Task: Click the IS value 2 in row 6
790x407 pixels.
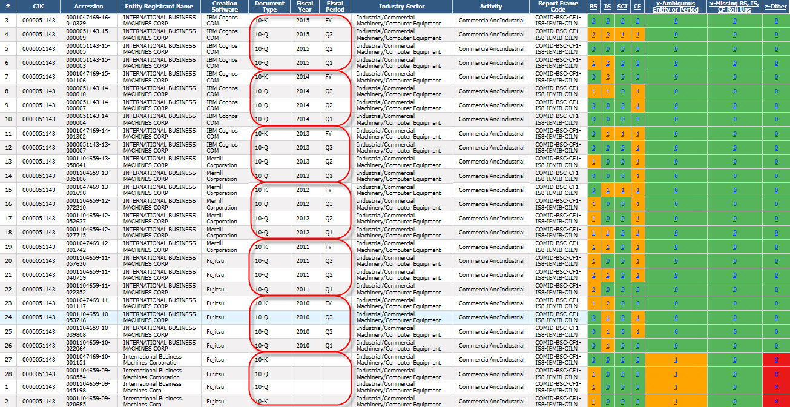Action: pos(607,63)
